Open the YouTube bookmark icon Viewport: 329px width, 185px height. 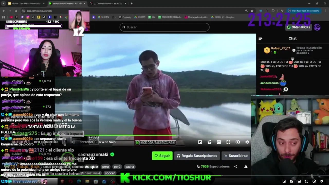click(11, 17)
